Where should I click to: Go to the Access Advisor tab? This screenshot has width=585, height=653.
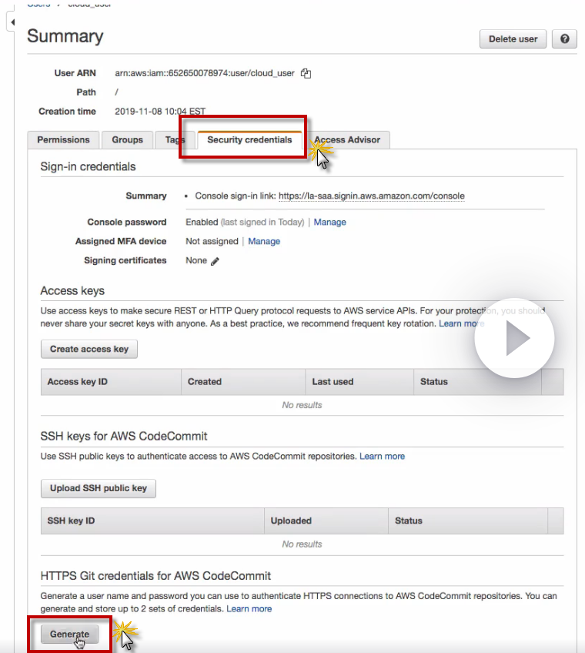click(x=349, y=140)
